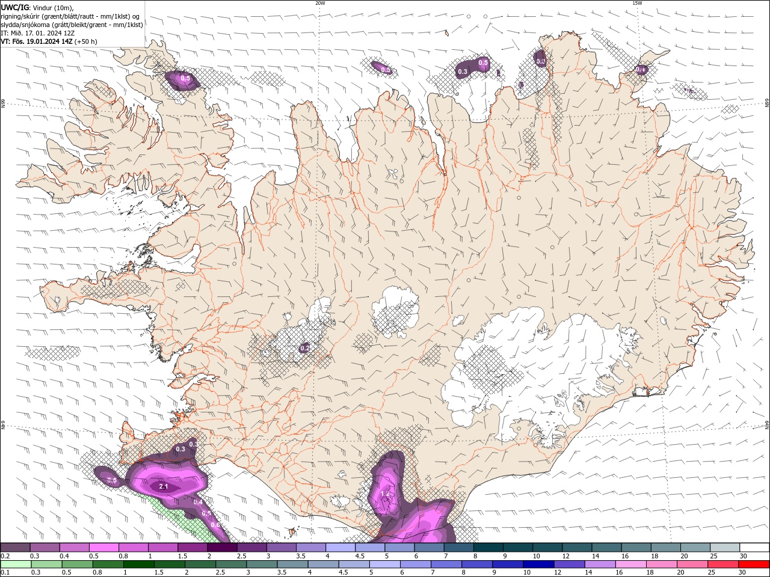Click the 2.1 precipitation label near Reykjanes
The image size is (770, 577).
163,487
